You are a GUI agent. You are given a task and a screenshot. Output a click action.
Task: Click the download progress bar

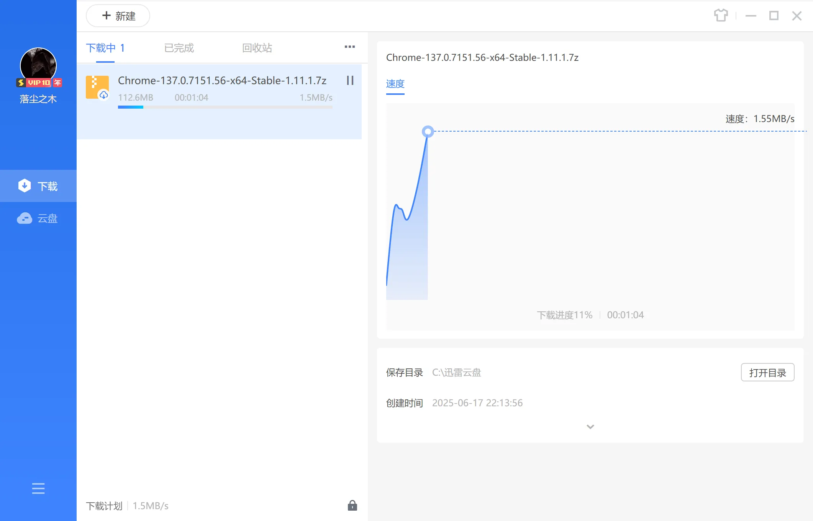click(x=225, y=107)
